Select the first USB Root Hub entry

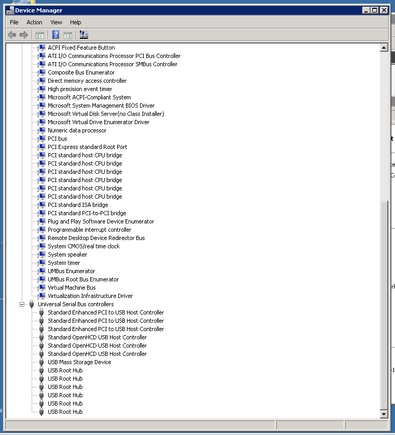(x=65, y=371)
